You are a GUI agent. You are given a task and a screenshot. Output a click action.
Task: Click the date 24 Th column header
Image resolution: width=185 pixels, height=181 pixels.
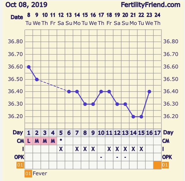pos(158,19)
